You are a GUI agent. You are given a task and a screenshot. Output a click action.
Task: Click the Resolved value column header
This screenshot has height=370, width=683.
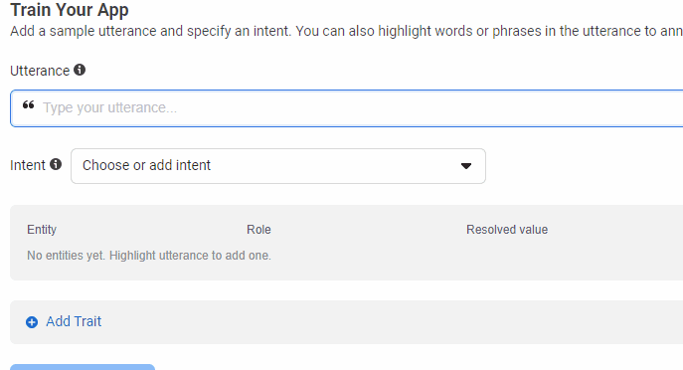507,230
